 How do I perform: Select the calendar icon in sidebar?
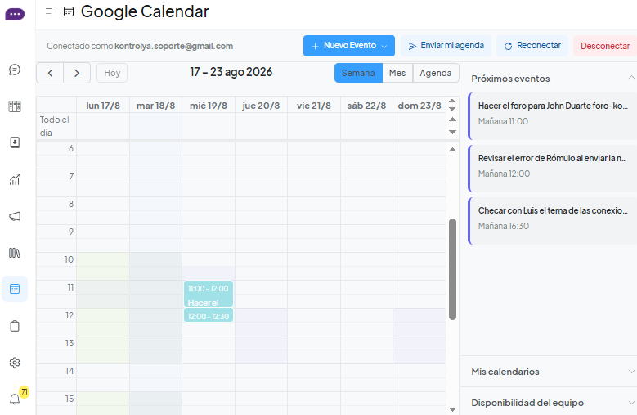(x=15, y=289)
